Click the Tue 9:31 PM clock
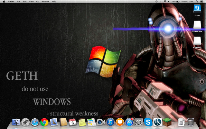Image resolution: width=206 pixels, height=129 pixels. [187, 1]
